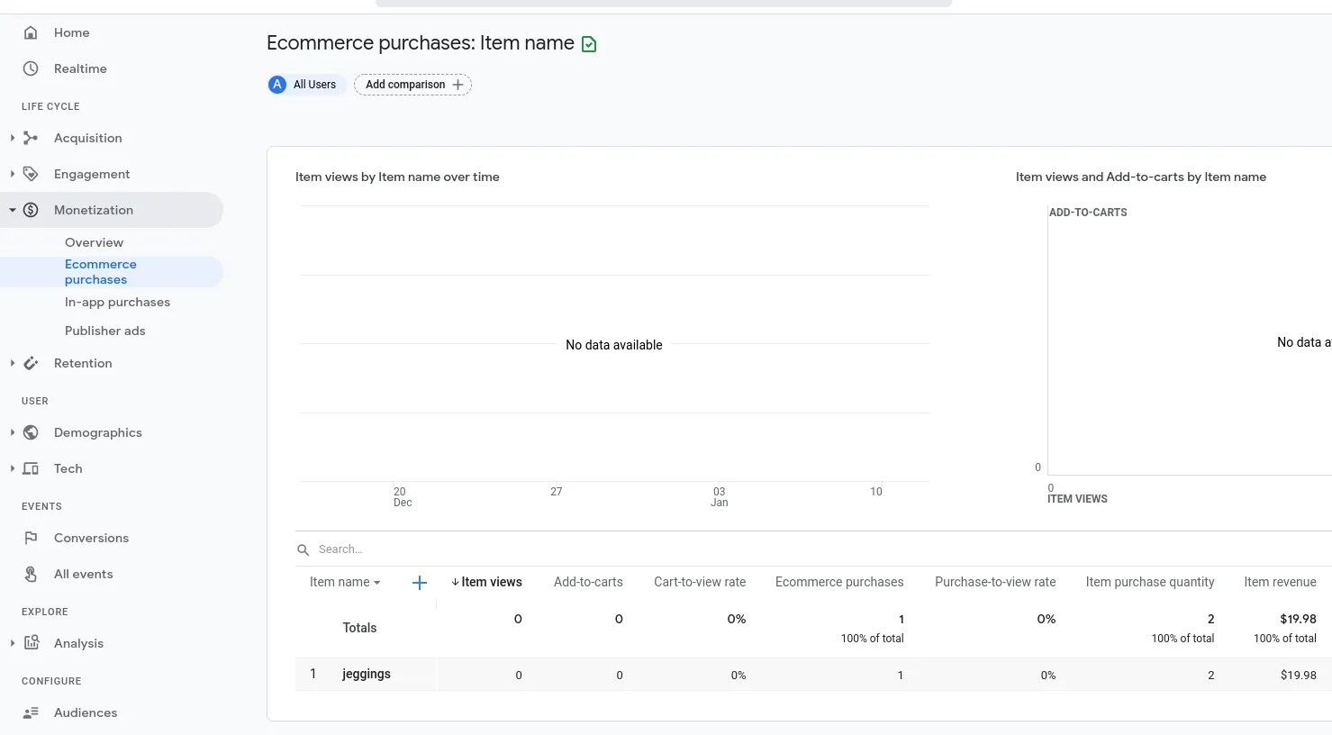Click the Tech label in sidebar
The image size is (1332, 735).
(68, 468)
